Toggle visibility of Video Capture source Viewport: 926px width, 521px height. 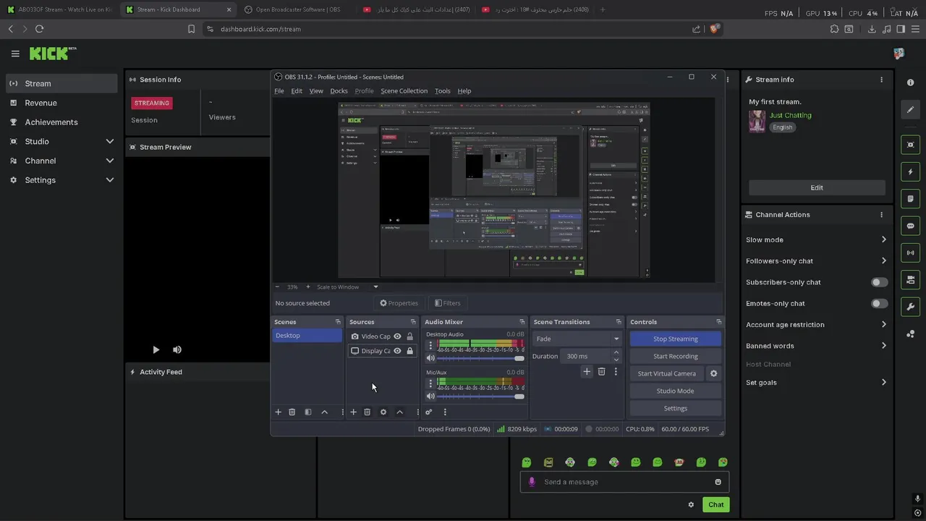(x=397, y=336)
